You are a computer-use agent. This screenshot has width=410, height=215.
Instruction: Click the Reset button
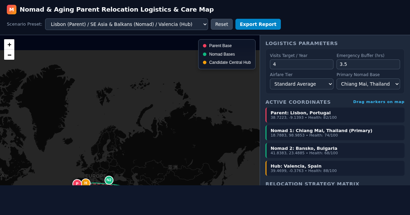point(222,24)
